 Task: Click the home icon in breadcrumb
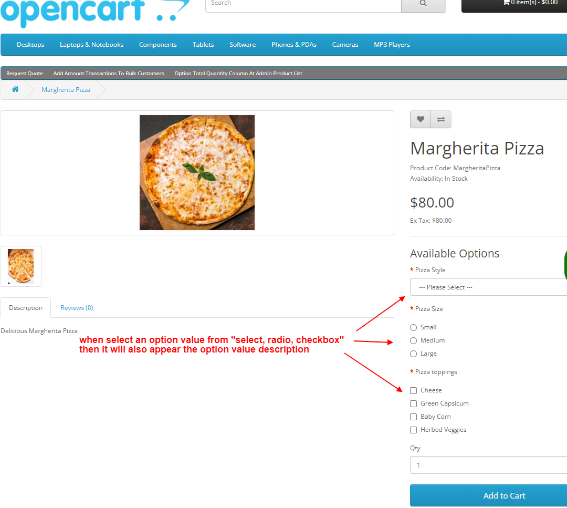[x=15, y=89]
